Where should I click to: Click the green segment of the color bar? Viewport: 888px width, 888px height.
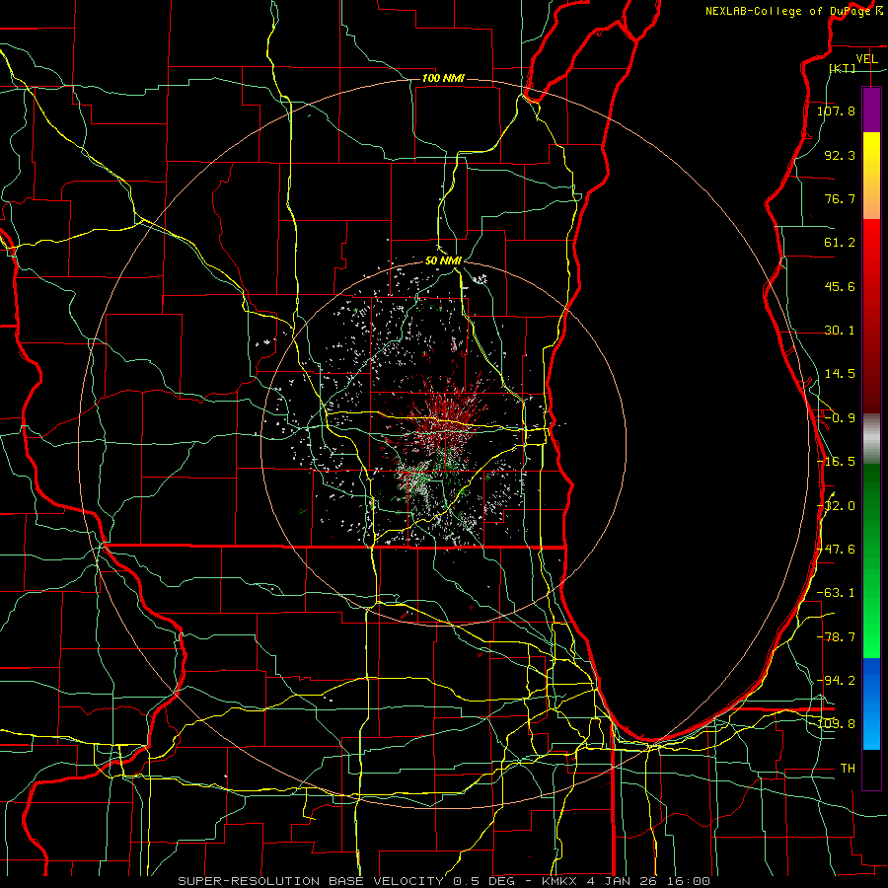point(871,560)
